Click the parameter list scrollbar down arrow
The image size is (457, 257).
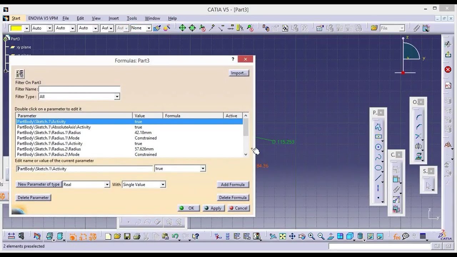click(x=246, y=154)
